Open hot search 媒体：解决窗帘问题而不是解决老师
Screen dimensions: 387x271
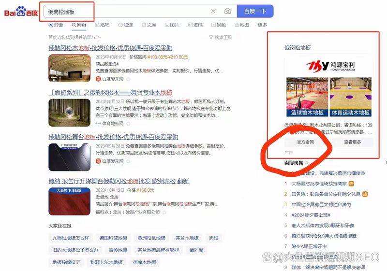click(328, 267)
